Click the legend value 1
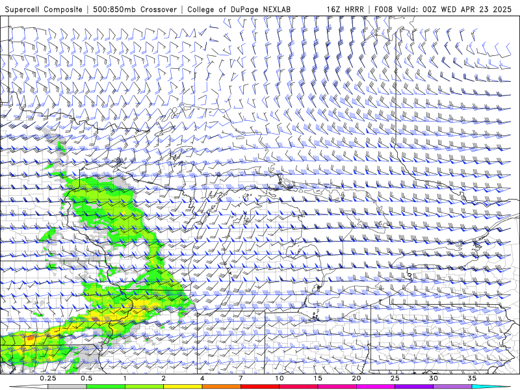 [125, 378]
